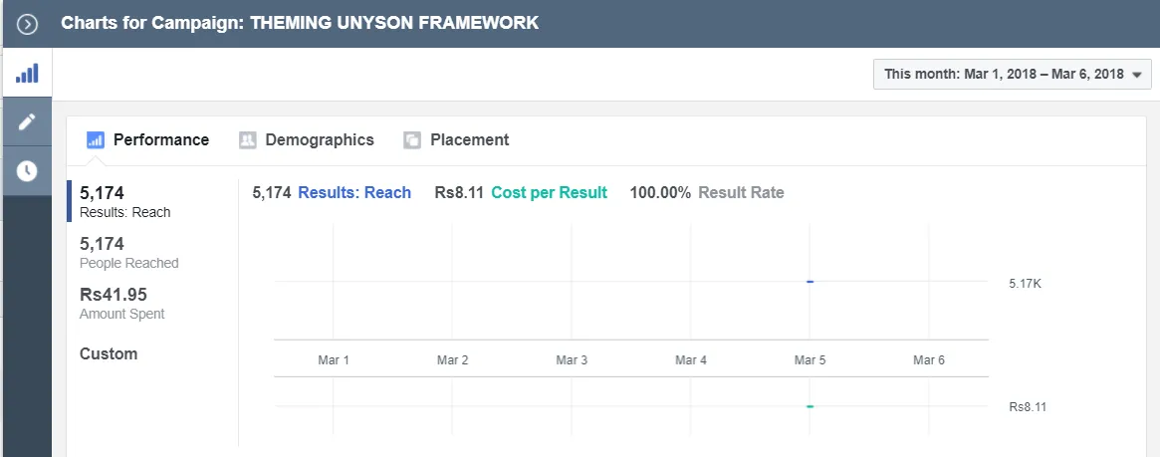Image resolution: width=1160 pixels, height=457 pixels.
Task: Click the Demographics tab people icon
Action: point(247,139)
